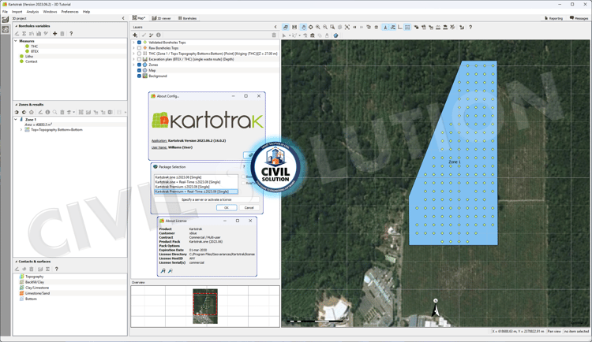Image resolution: width=592 pixels, height=342 pixels.
Task: Uncheck the Validated Boreholes Tops layer
Action: (x=140, y=43)
